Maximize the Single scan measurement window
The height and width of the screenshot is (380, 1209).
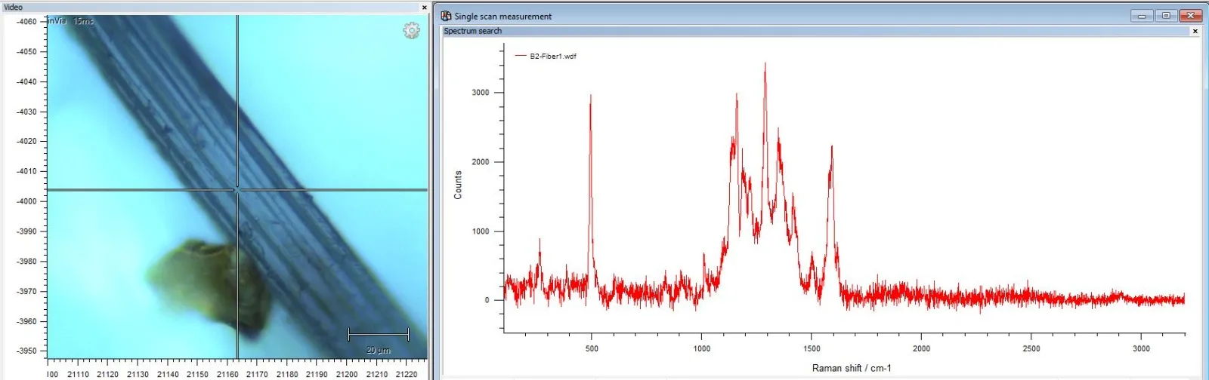point(1166,16)
